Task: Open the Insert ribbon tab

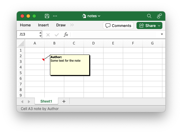Action: coord(43,25)
